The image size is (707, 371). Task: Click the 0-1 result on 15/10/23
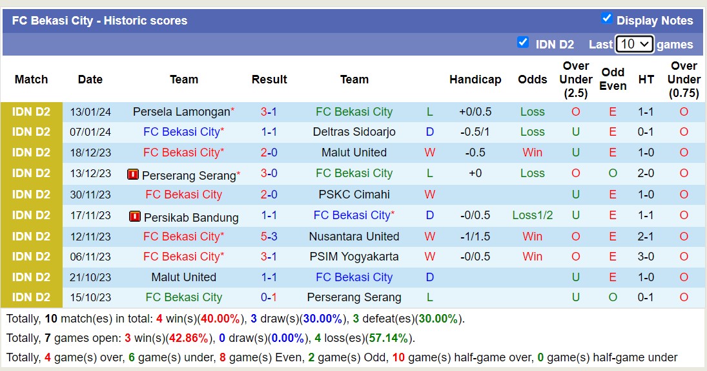269,297
